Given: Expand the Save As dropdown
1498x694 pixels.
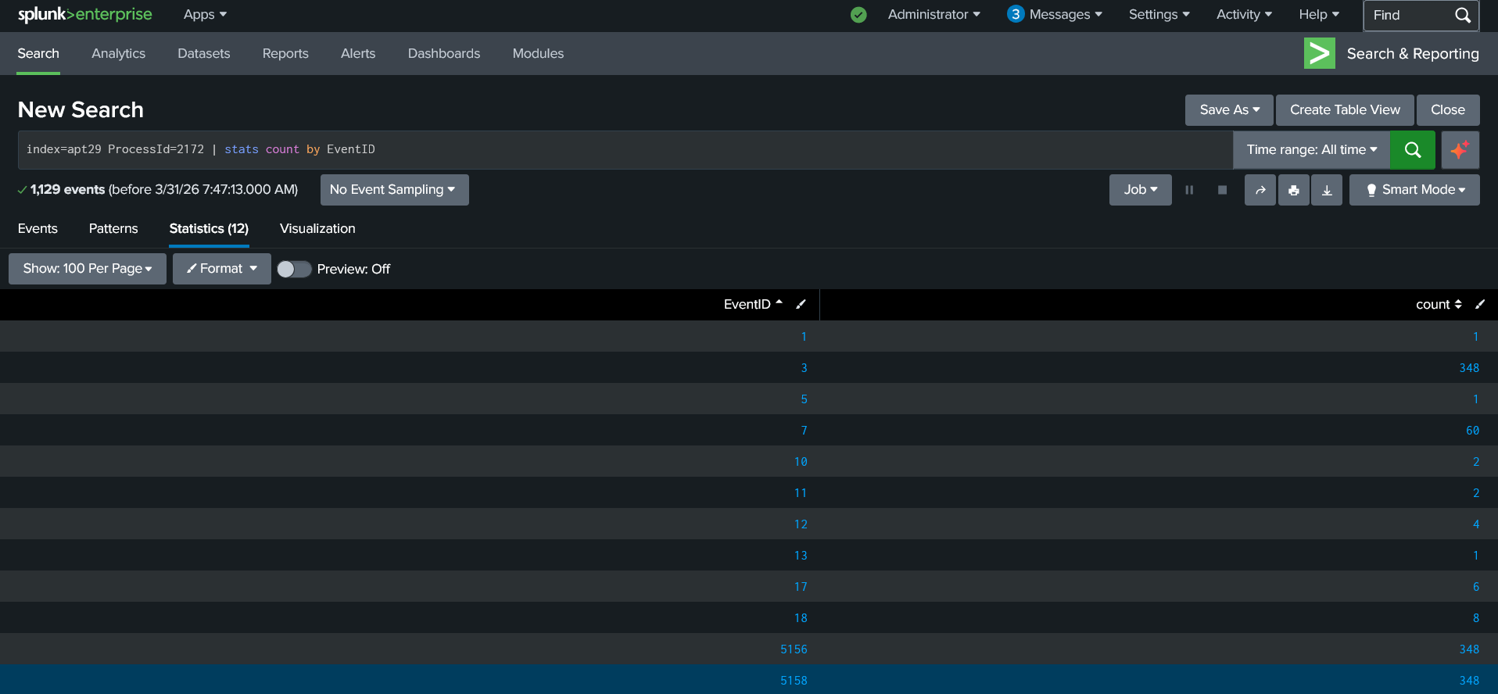Looking at the screenshot, I should point(1229,110).
